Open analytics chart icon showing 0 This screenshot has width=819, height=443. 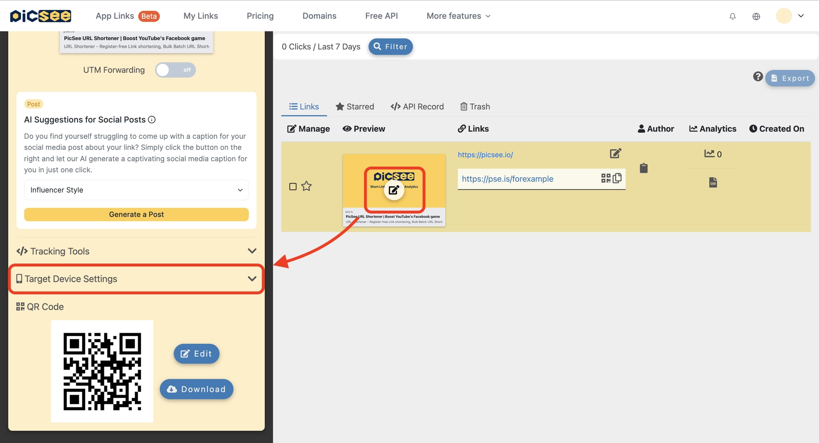click(x=709, y=154)
